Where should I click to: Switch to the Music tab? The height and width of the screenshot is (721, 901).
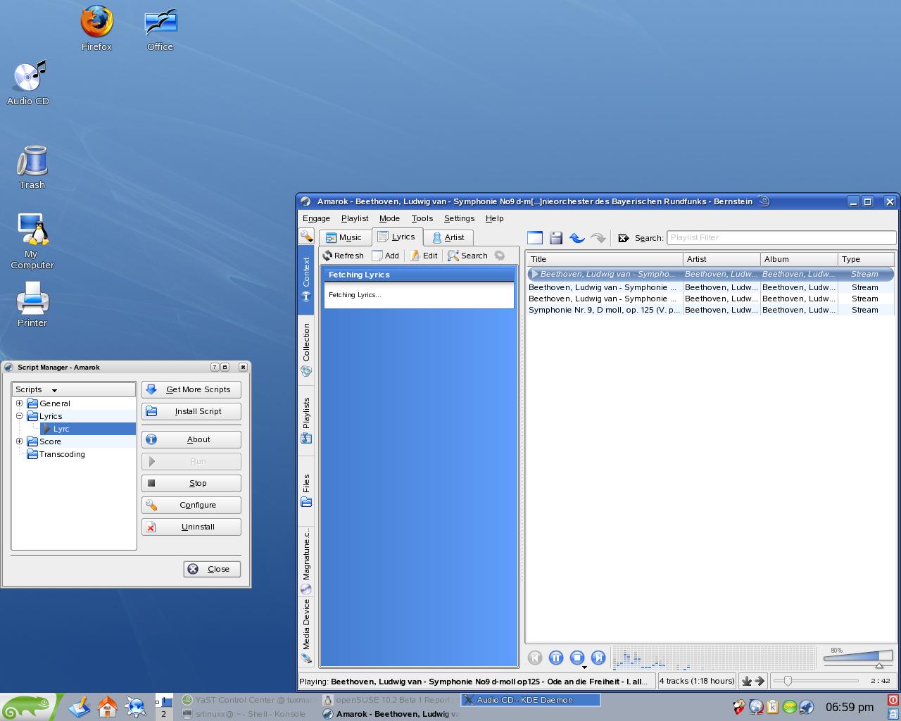click(x=345, y=238)
